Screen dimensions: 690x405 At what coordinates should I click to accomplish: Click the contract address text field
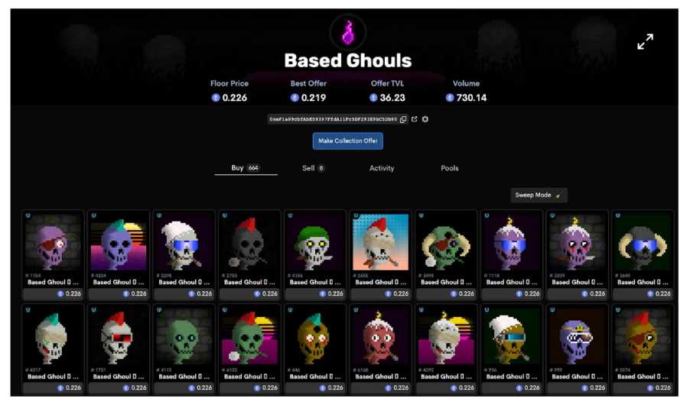point(333,119)
